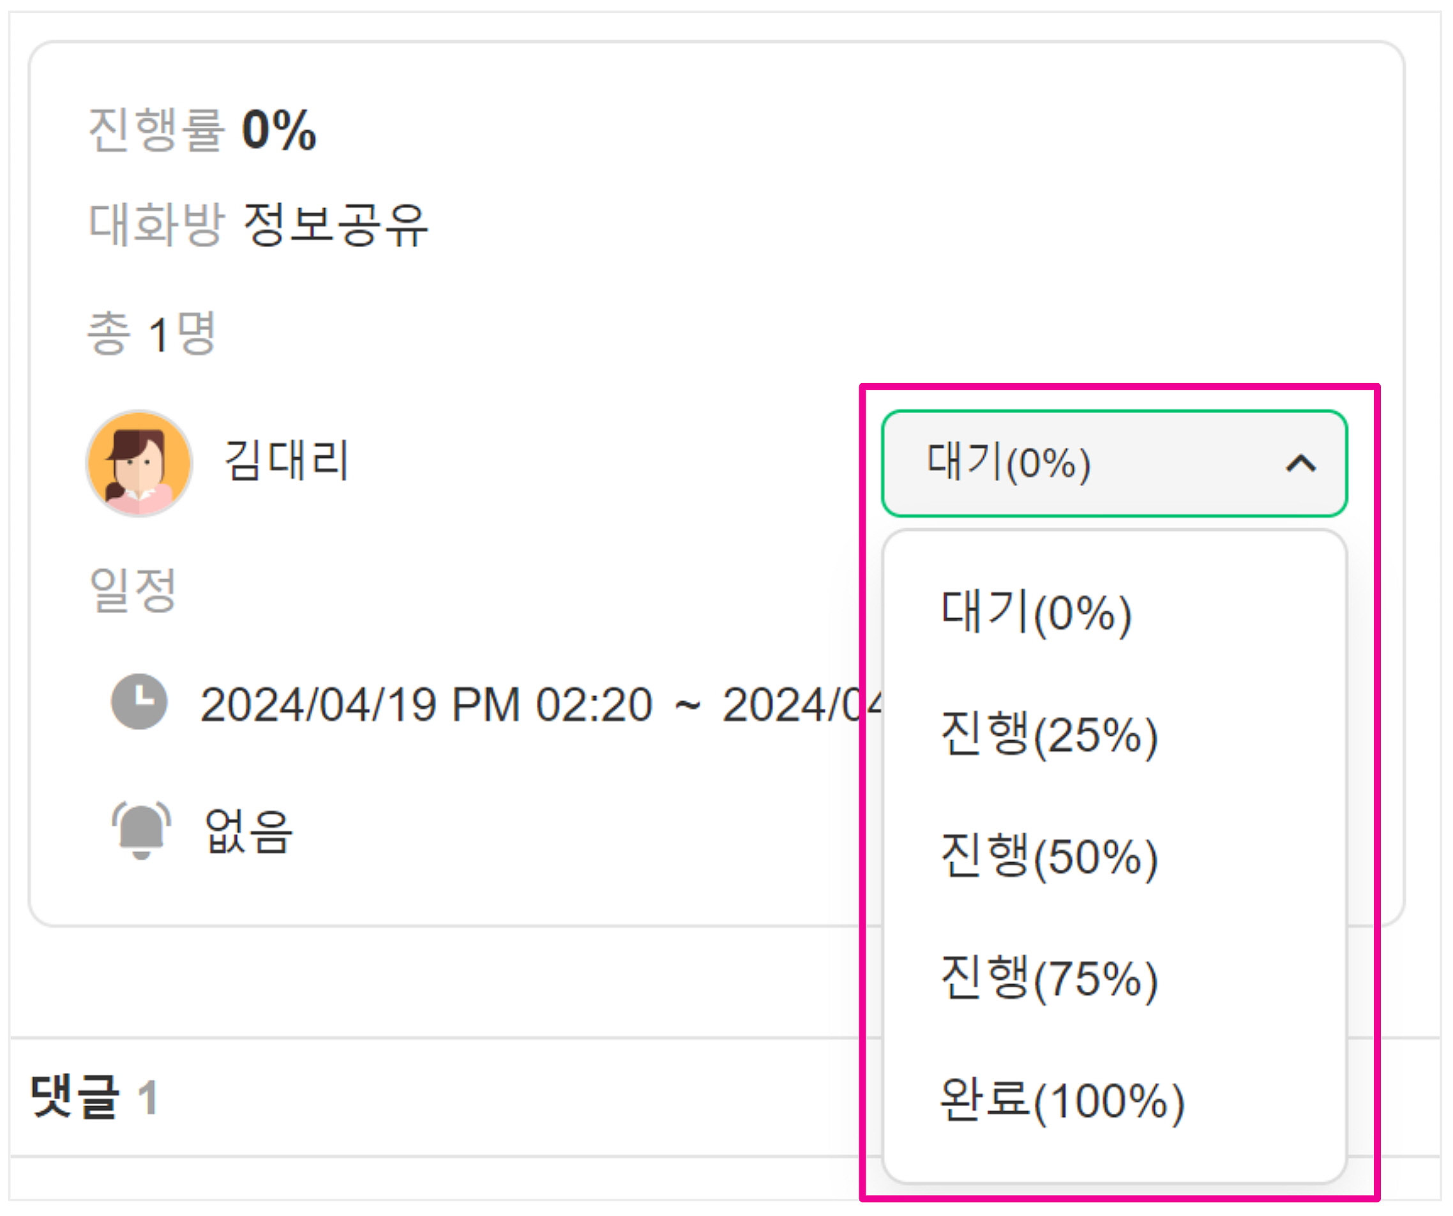Click the start date 2024/04/19 PM 02:20
The width and height of the screenshot is (1453, 1216).
pos(426,705)
